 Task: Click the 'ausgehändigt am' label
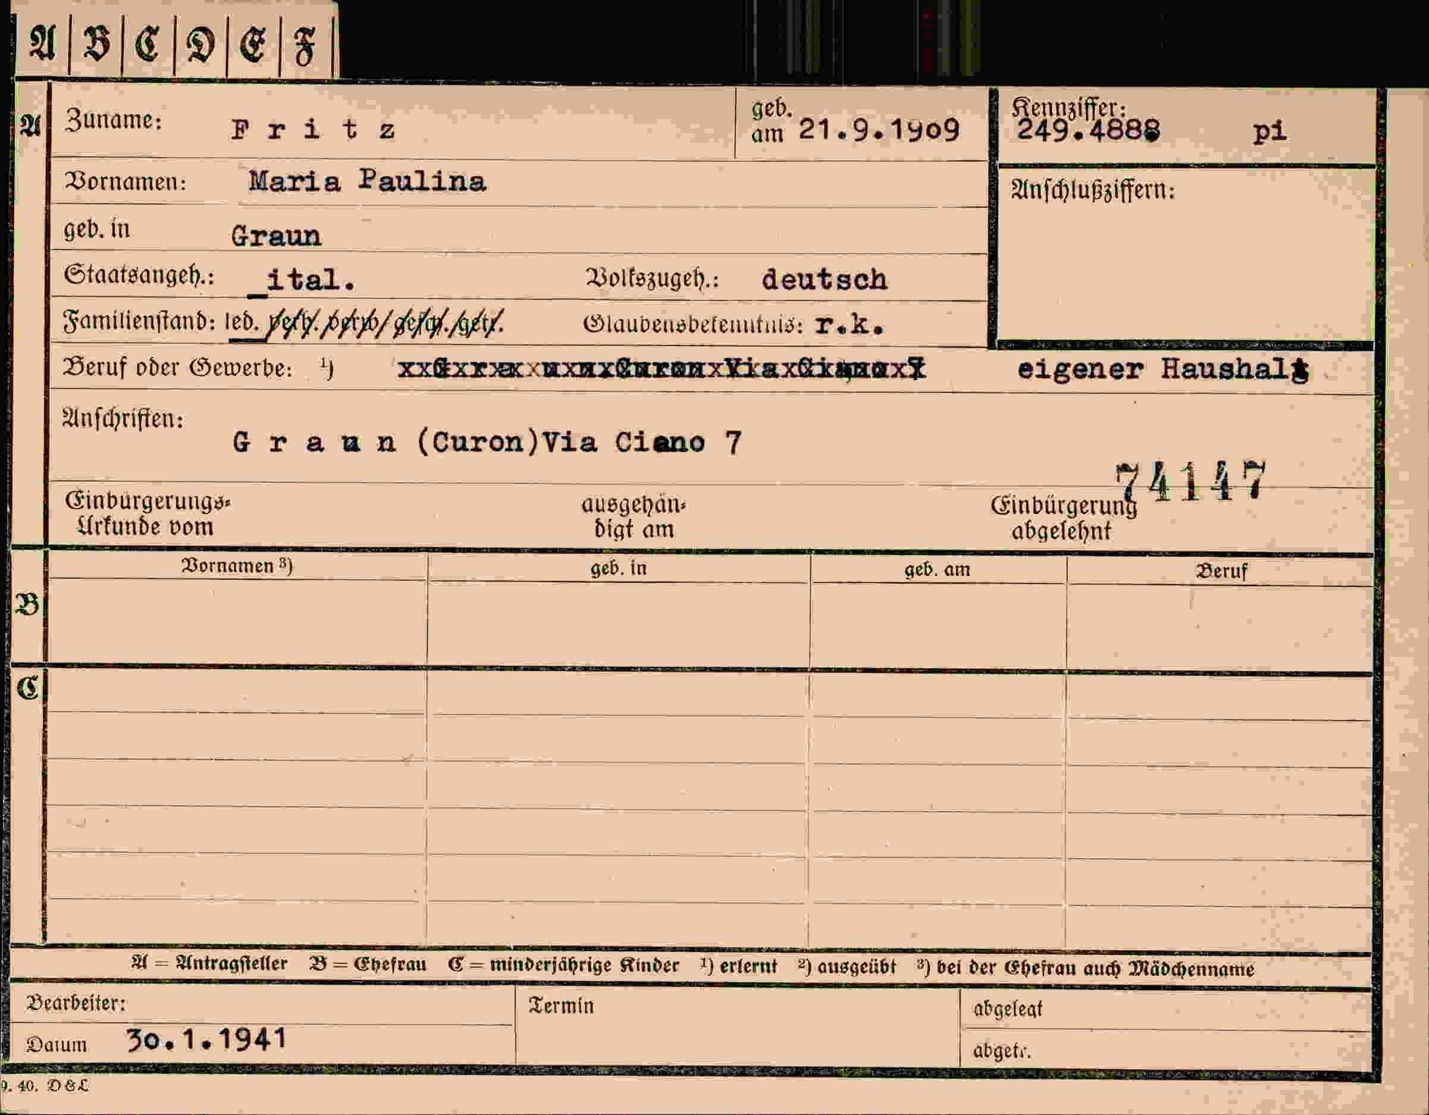click(x=634, y=517)
